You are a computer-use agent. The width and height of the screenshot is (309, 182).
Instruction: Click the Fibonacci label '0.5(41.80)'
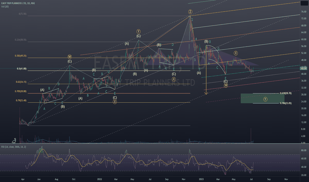click(x=22, y=69)
